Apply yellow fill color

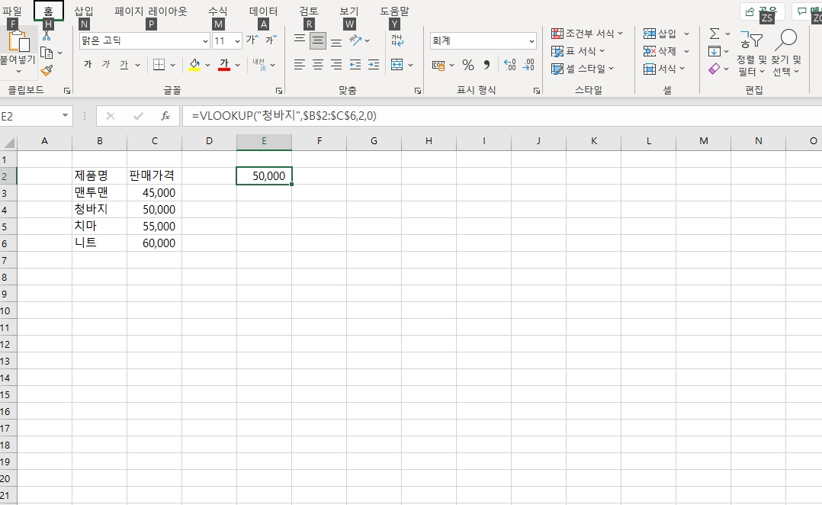(194, 65)
